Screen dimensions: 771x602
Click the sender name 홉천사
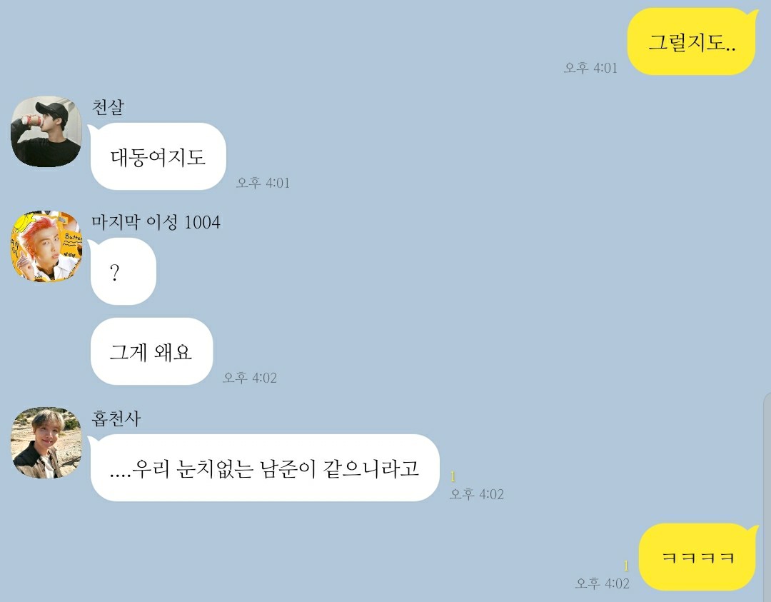tap(116, 418)
